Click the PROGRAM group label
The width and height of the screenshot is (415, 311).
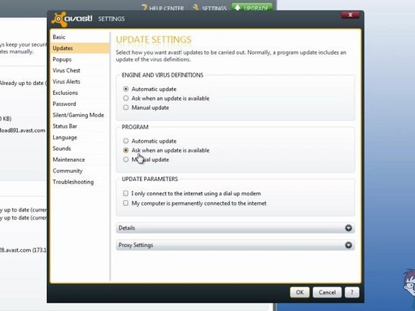[x=135, y=127]
